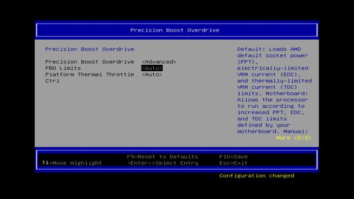Click the 'Ctrl' wrapped label line

click(53, 81)
